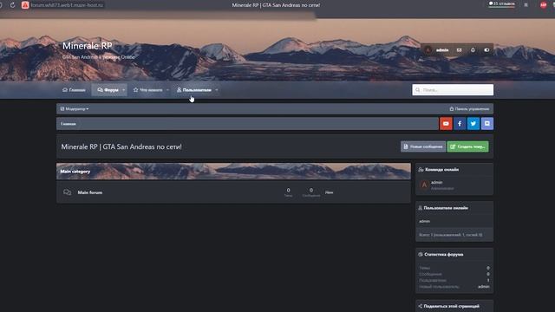Image resolution: width=555 pixels, height=312 pixels.
Task: Open the Main forum link
Action: (x=90, y=192)
